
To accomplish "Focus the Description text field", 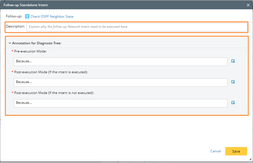I will tap(137, 27).
